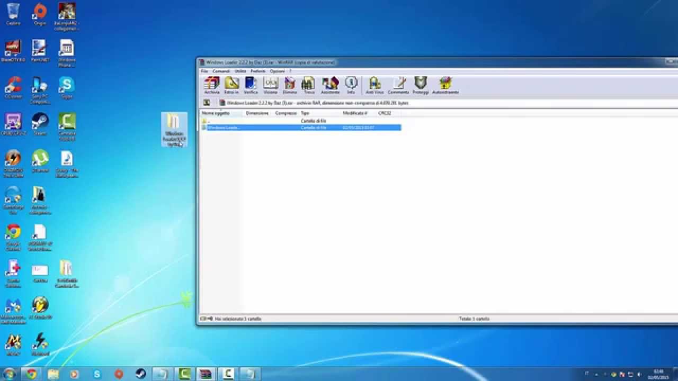Select the CPU-Z desktop icon

click(x=13, y=125)
